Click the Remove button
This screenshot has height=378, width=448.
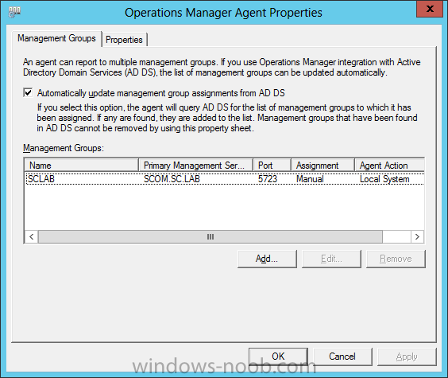(396, 259)
